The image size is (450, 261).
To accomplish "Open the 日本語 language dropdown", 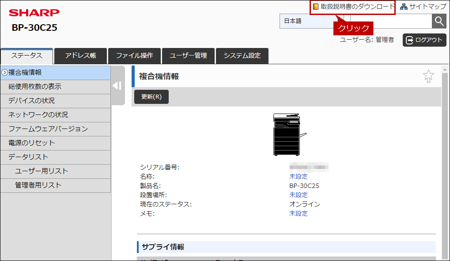I will click(x=311, y=21).
